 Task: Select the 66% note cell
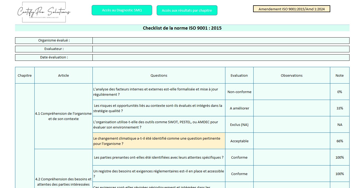(x=340, y=141)
